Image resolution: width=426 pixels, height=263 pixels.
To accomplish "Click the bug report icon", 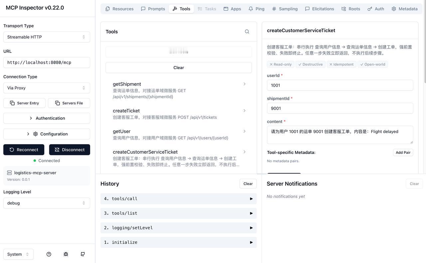I will coord(66,254).
